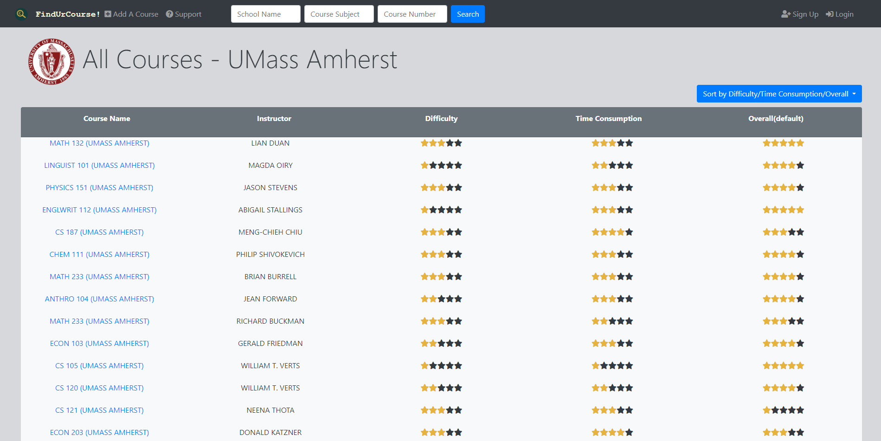Click the Overall(default) column header
Screen dimensions: 881x441
tap(776, 119)
